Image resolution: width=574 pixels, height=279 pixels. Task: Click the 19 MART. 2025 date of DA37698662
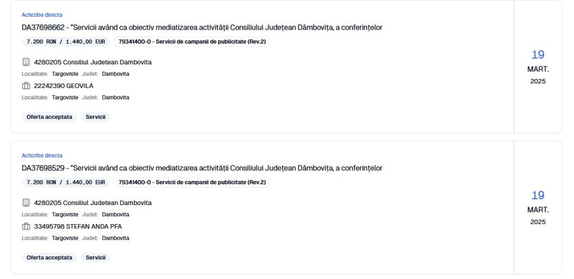(538, 67)
